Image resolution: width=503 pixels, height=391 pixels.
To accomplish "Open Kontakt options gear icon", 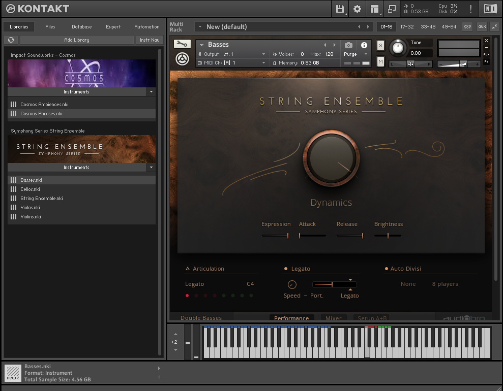I will point(357,9).
